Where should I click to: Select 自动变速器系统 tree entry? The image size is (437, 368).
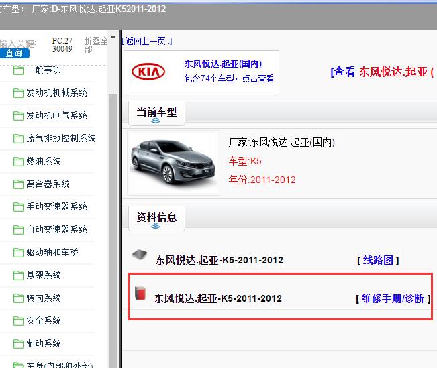(56, 230)
